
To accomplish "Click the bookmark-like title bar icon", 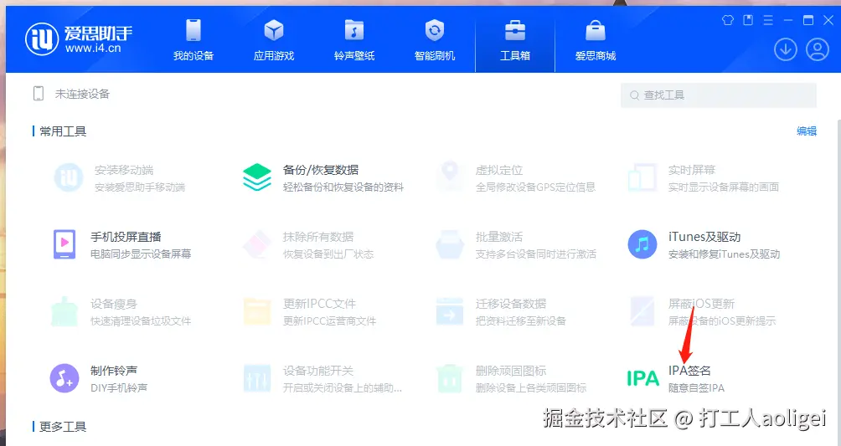I will point(748,20).
